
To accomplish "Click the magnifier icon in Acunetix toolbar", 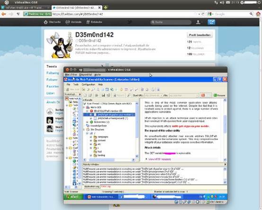I will 93,89.
